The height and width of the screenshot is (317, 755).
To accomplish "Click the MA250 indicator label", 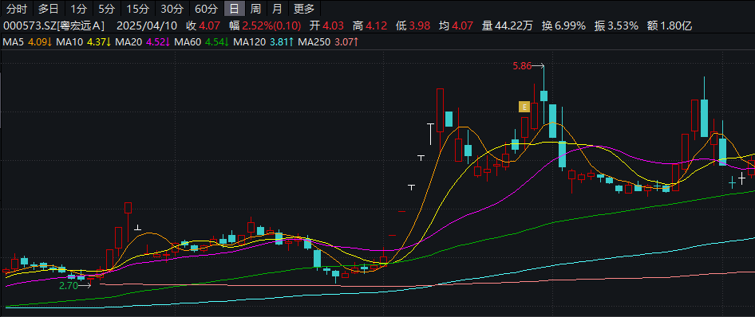I will pos(314,42).
